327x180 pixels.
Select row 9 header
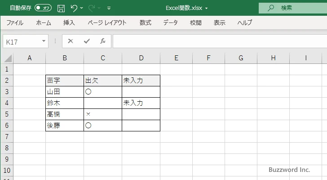7,159
